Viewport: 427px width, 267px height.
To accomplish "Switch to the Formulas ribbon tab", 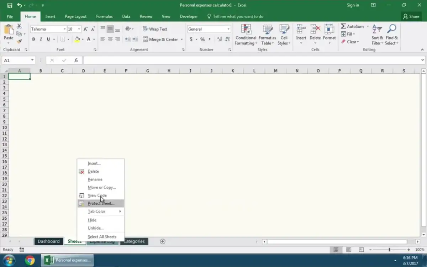I will point(104,16).
